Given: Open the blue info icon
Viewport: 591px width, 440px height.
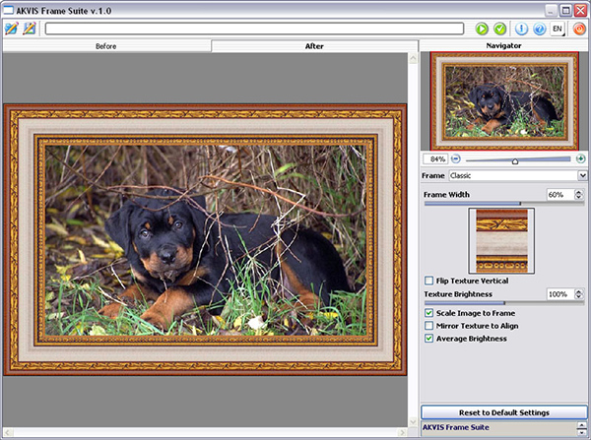Looking at the screenshot, I should click(521, 29).
